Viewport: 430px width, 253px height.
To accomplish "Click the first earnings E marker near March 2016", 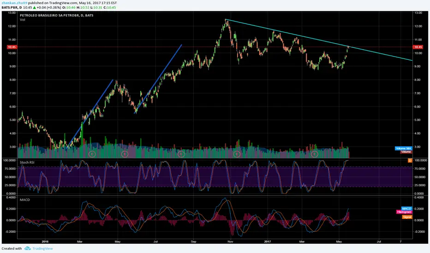I will 92,154.
